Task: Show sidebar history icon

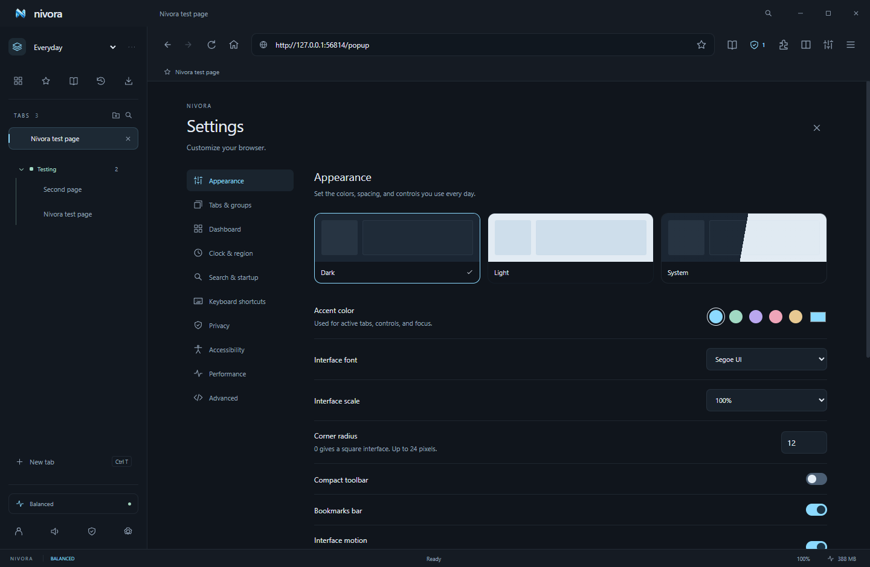Action: click(x=101, y=81)
